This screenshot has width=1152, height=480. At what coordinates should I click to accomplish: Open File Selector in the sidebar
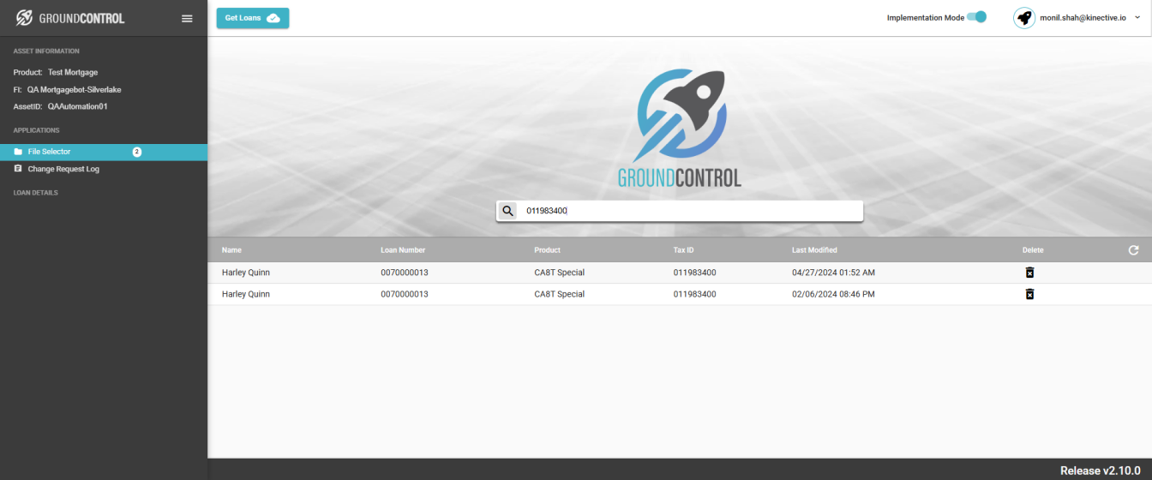tap(104, 152)
